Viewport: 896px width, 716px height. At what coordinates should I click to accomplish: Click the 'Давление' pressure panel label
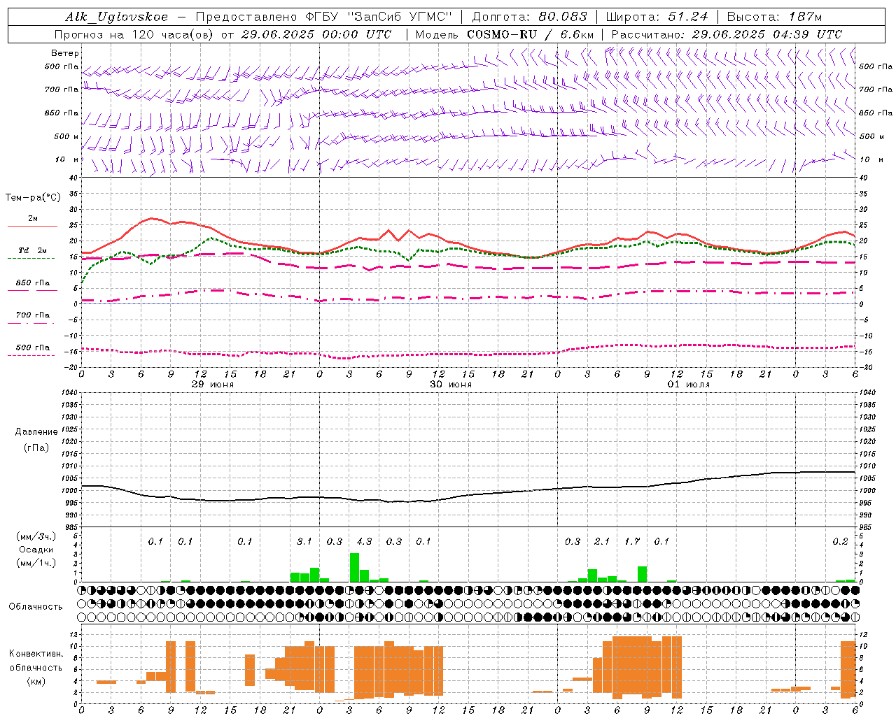click(36, 432)
